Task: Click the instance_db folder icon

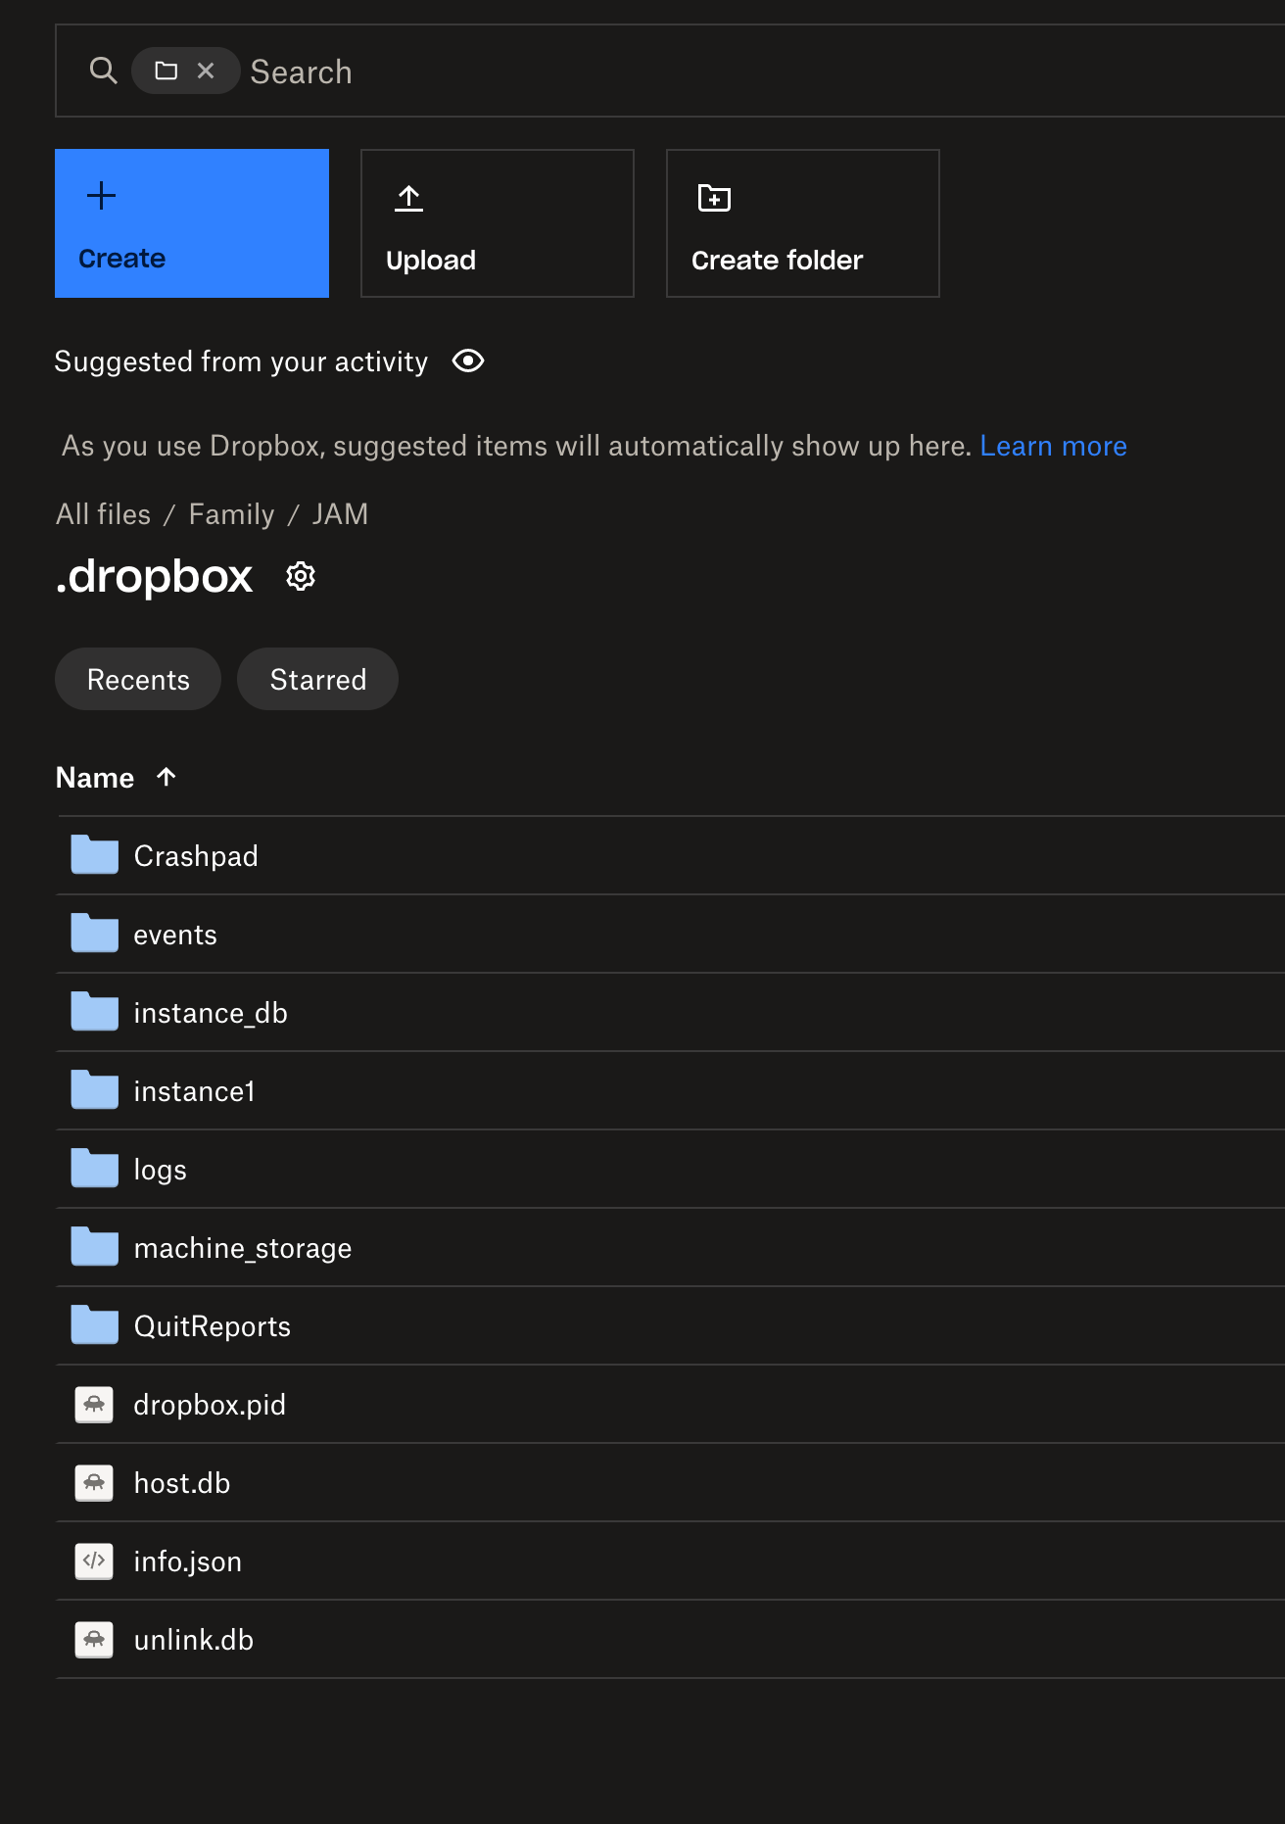Action: [x=95, y=1012]
